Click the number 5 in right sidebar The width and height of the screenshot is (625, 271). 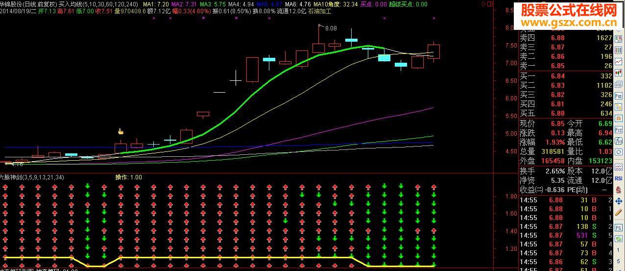click(619, 261)
